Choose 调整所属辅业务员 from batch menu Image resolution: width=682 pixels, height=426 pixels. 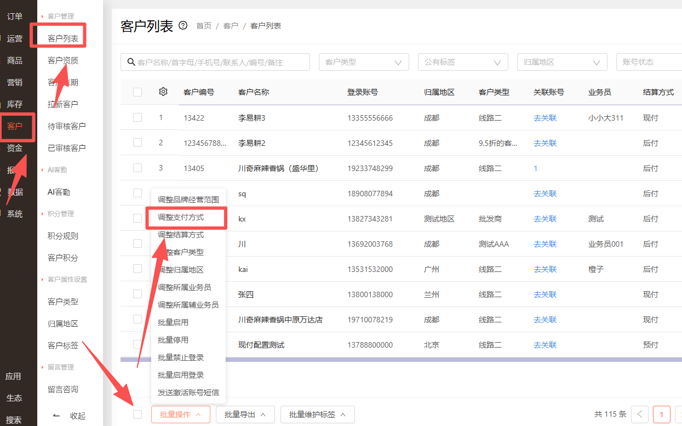pyautogui.click(x=188, y=305)
